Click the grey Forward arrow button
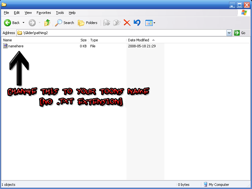 tap(32, 23)
